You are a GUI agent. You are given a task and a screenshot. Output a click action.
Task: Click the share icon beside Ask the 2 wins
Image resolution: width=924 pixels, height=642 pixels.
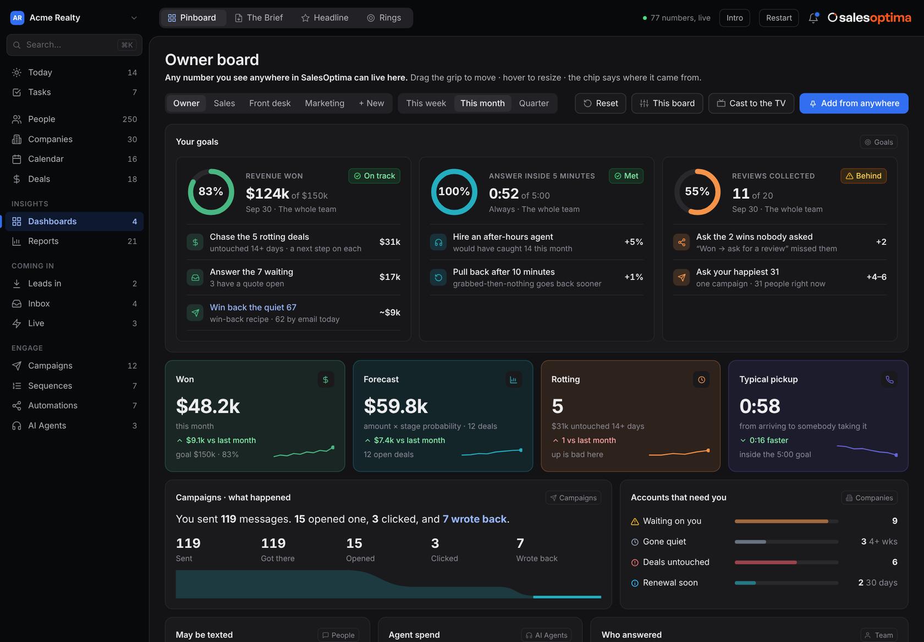pyautogui.click(x=681, y=242)
